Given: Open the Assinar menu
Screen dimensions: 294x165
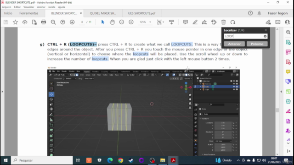Looking at the screenshot, I should point(41,7).
